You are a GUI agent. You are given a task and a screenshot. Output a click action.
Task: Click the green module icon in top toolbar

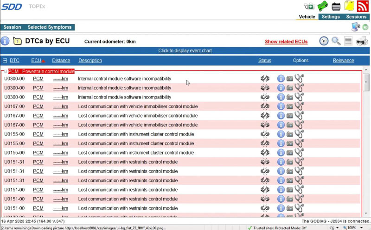[322, 6]
